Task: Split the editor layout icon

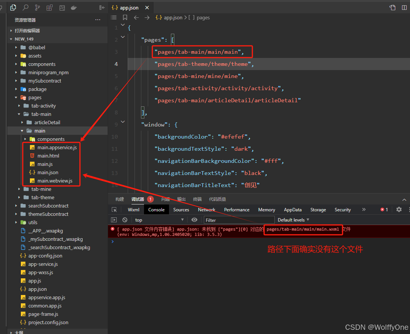Action: click(x=404, y=8)
